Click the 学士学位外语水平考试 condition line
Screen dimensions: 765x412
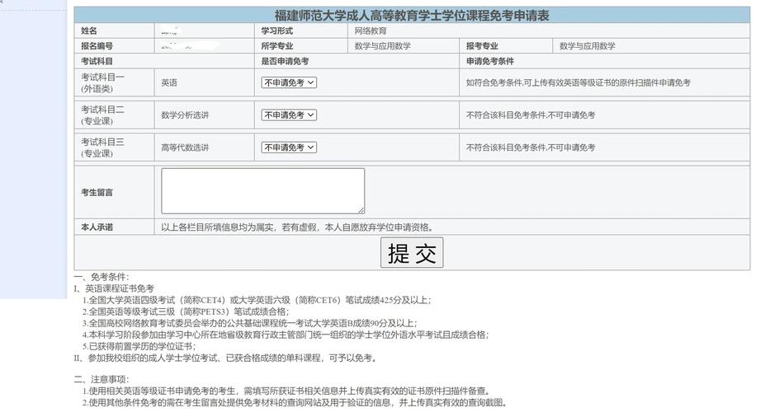point(286,335)
